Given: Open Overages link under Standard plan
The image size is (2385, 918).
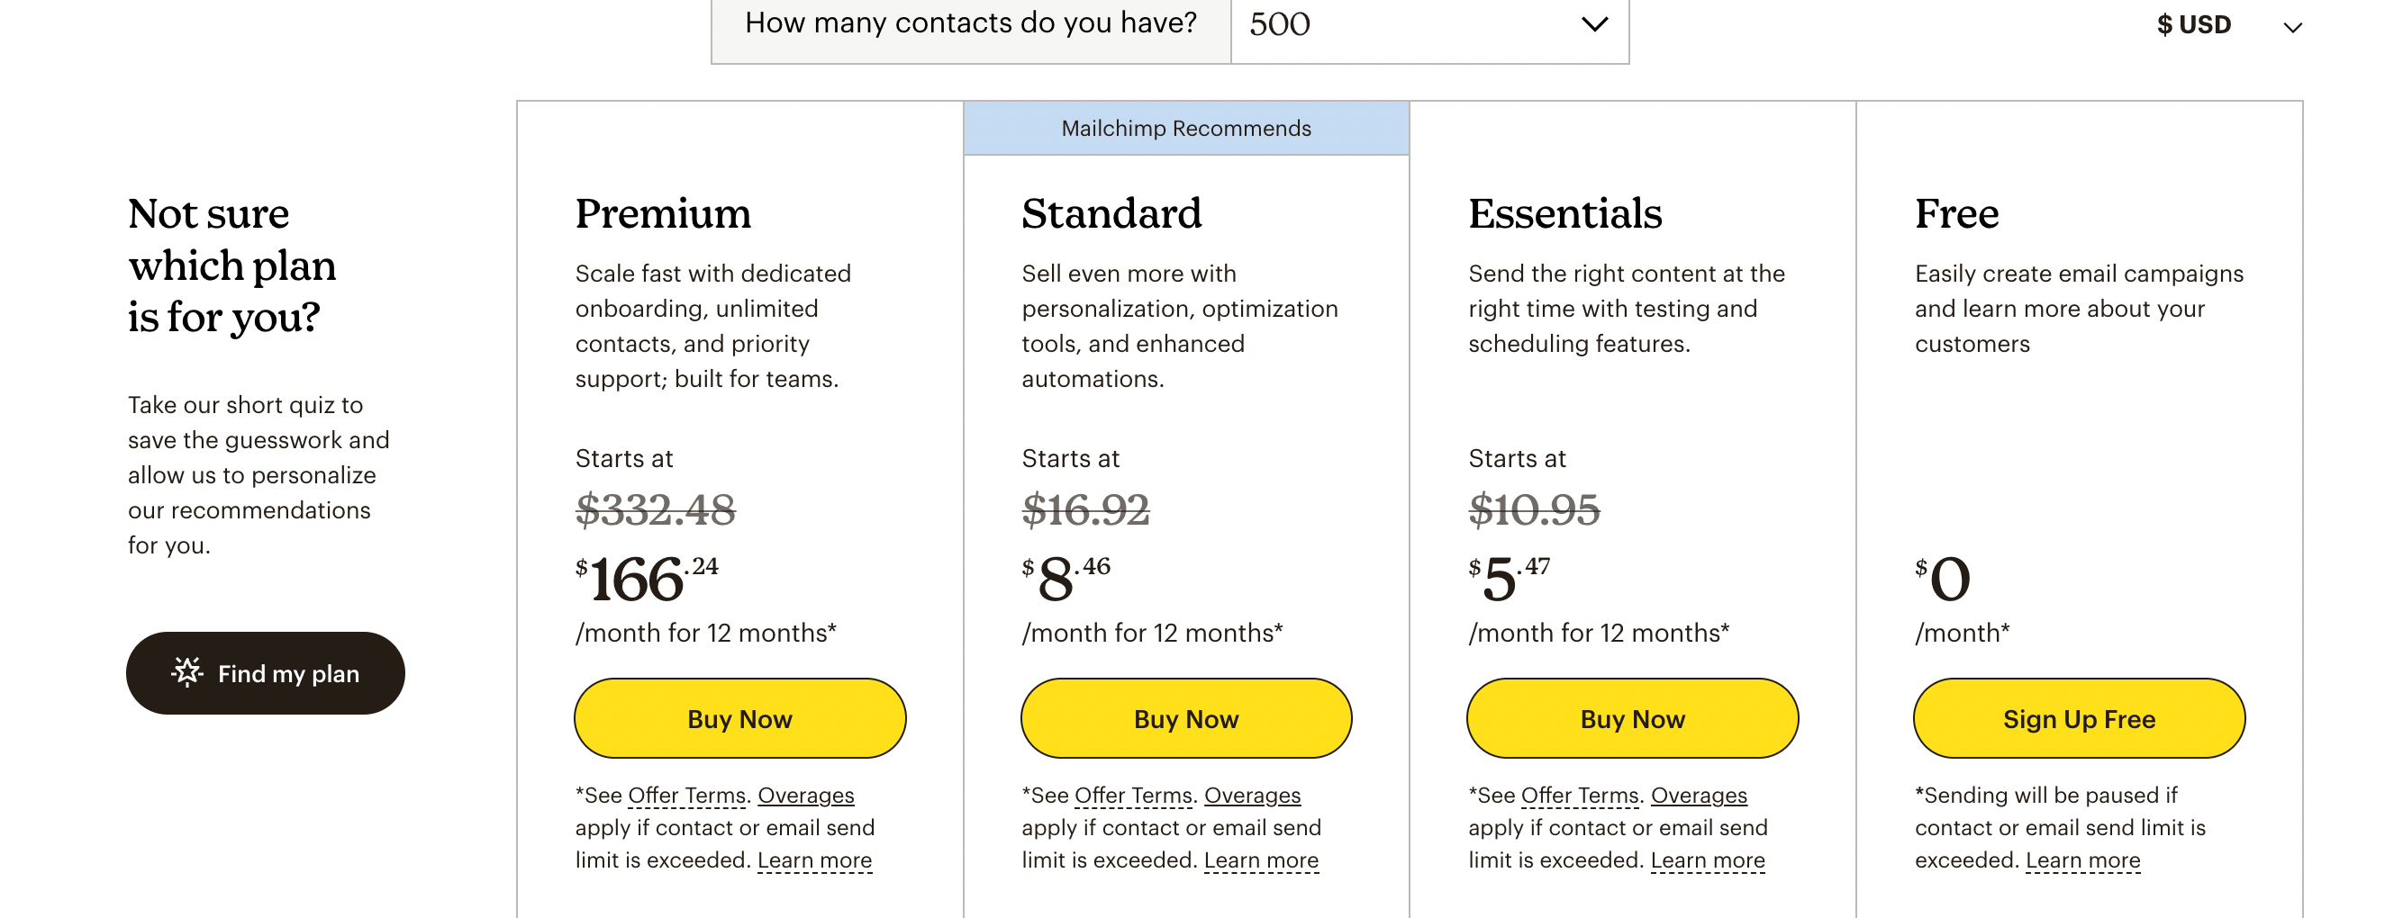Looking at the screenshot, I should [x=1252, y=796].
